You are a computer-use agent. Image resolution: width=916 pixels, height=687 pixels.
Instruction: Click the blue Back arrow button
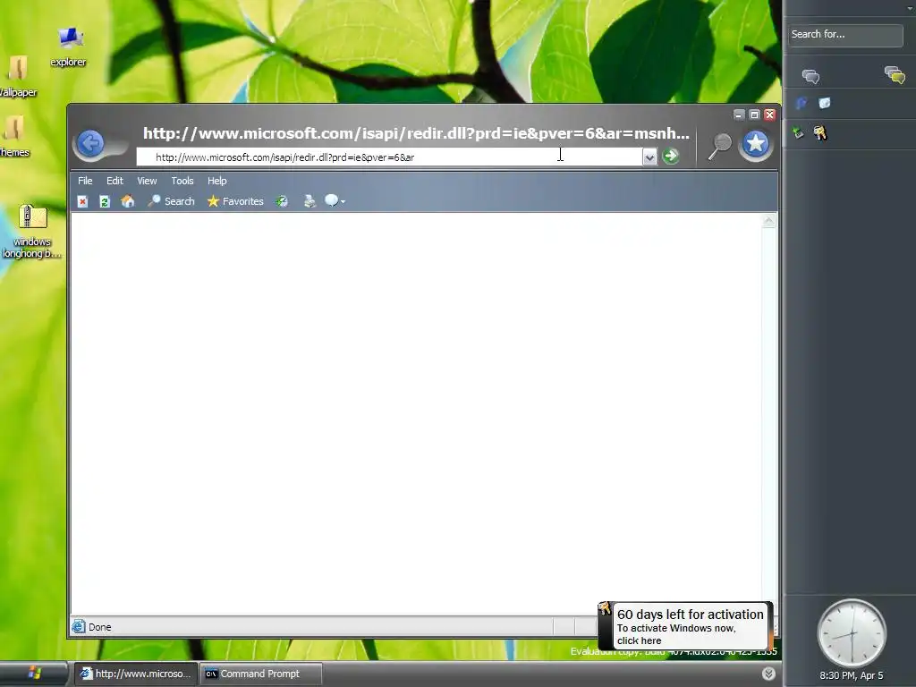pyautogui.click(x=90, y=144)
